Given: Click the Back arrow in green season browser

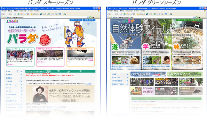Looking at the screenshot, I should click(x=109, y=14).
